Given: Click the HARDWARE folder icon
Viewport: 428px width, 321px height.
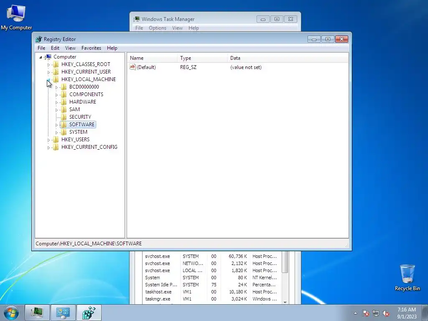Looking at the screenshot, I should click(64, 102).
